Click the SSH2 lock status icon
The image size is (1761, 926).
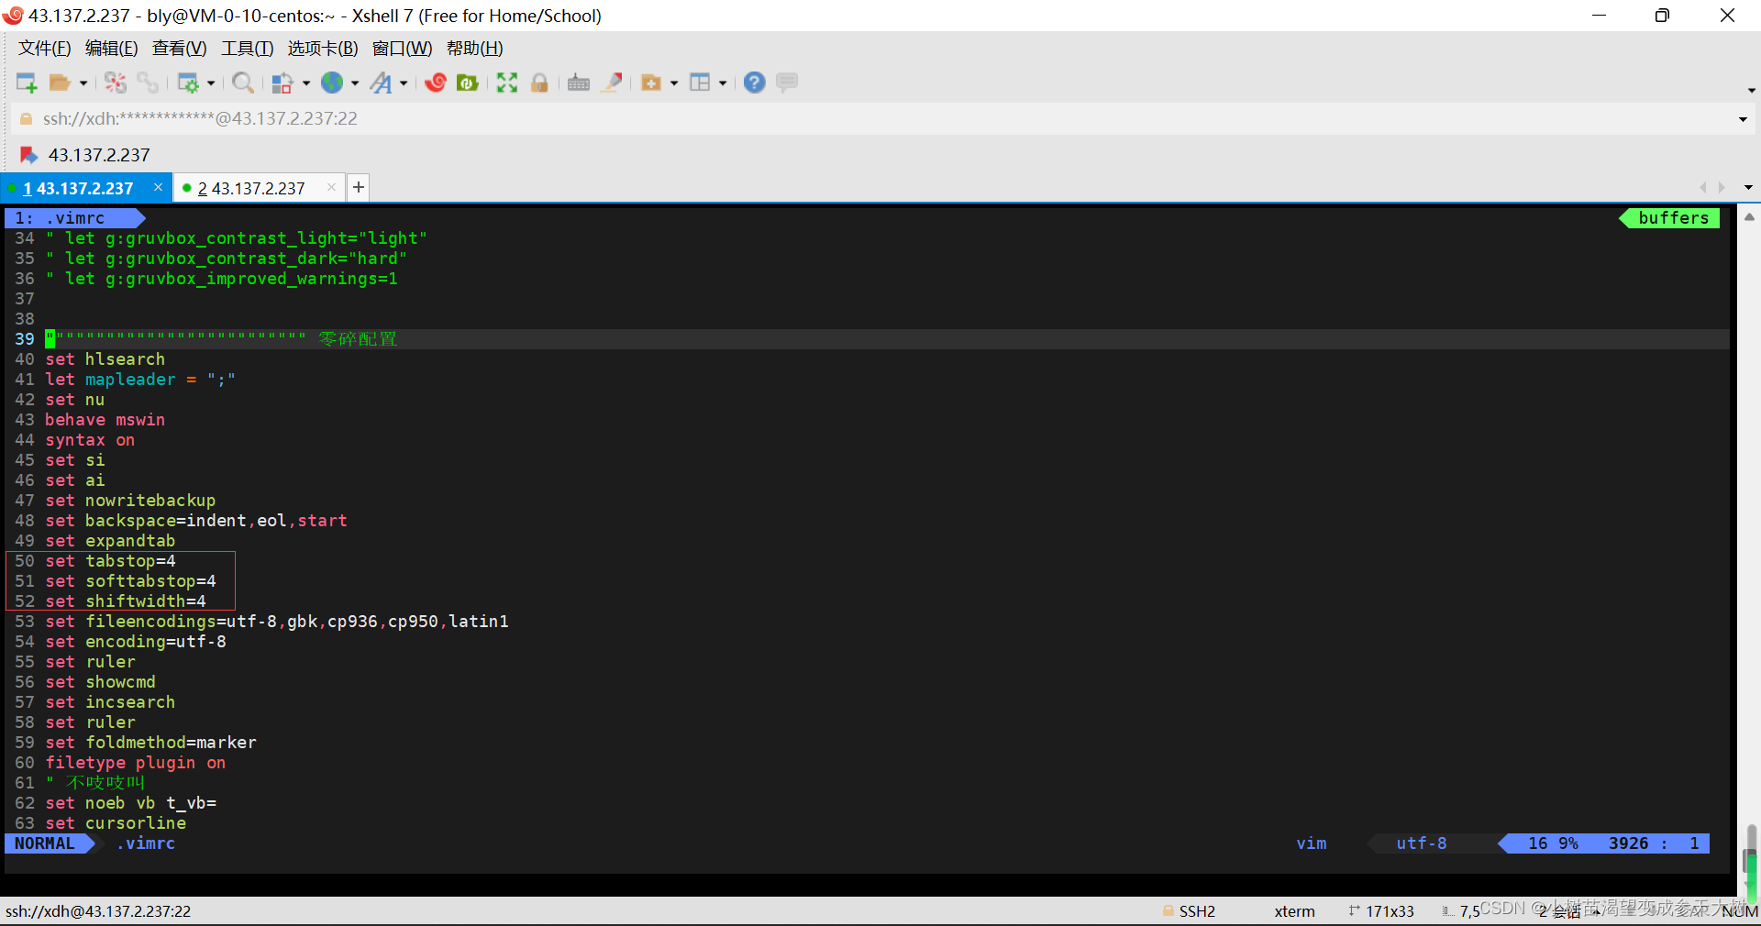click(x=1168, y=910)
